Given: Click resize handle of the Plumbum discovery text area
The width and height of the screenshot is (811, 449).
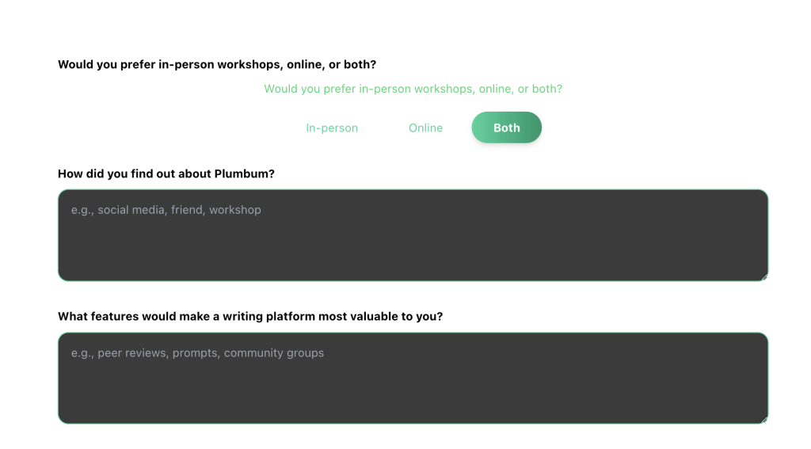Looking at the screenshot, I should 764,277.
